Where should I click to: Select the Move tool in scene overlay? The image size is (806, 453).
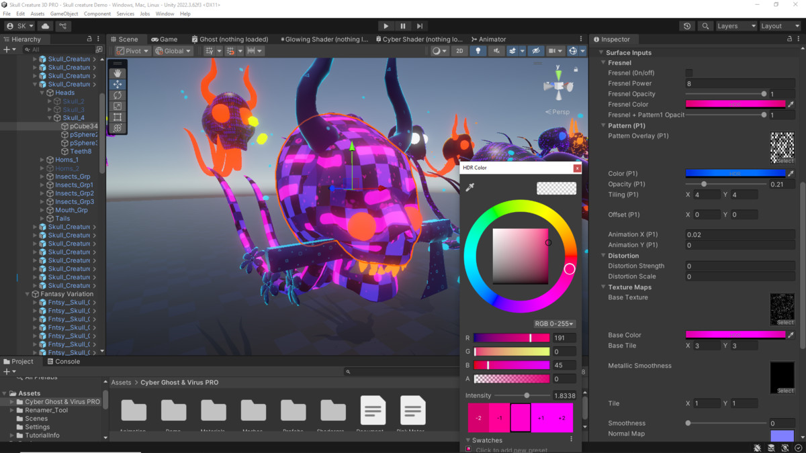tap(118, 85)
